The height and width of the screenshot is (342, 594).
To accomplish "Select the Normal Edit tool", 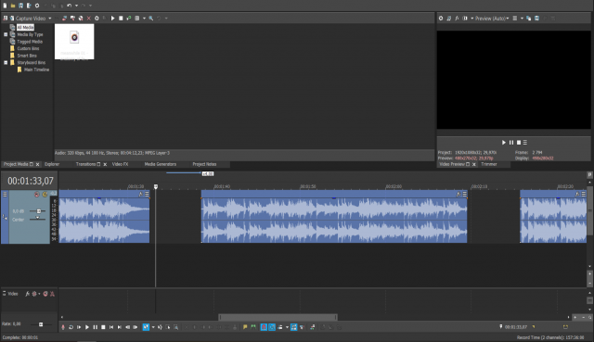I will tap(146, 327).
